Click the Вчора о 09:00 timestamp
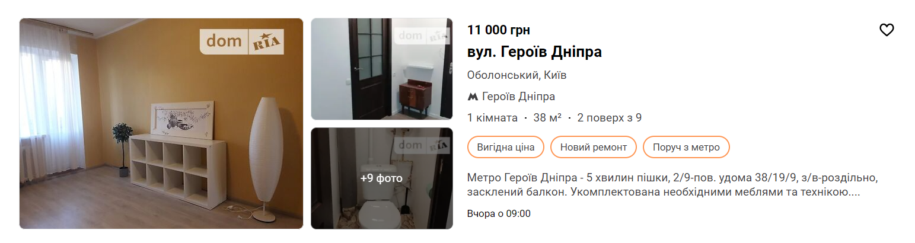This screenshot has height=243, width=915. [499, 213]
